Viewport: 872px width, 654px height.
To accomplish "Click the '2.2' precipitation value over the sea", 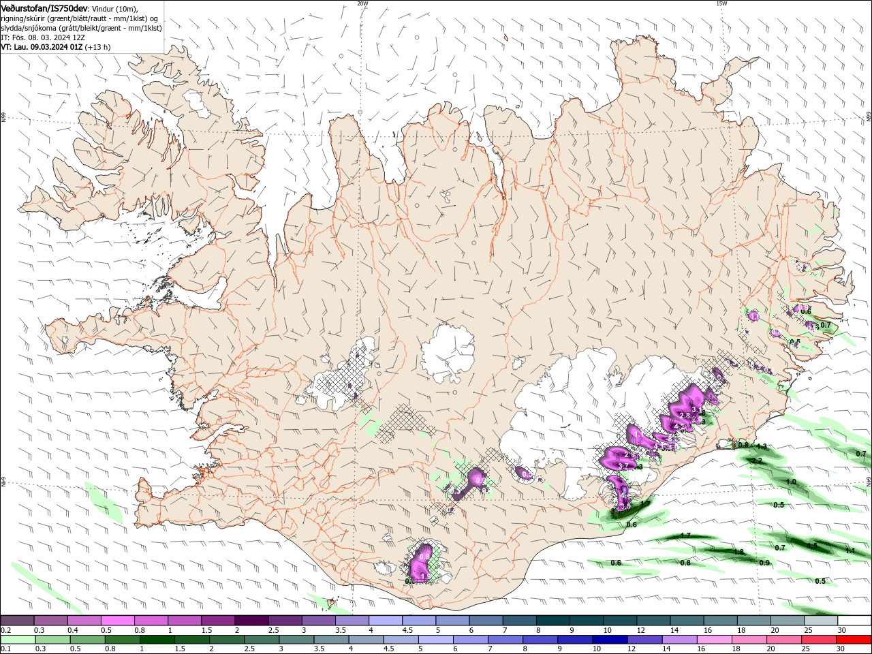I will [757, 461].
